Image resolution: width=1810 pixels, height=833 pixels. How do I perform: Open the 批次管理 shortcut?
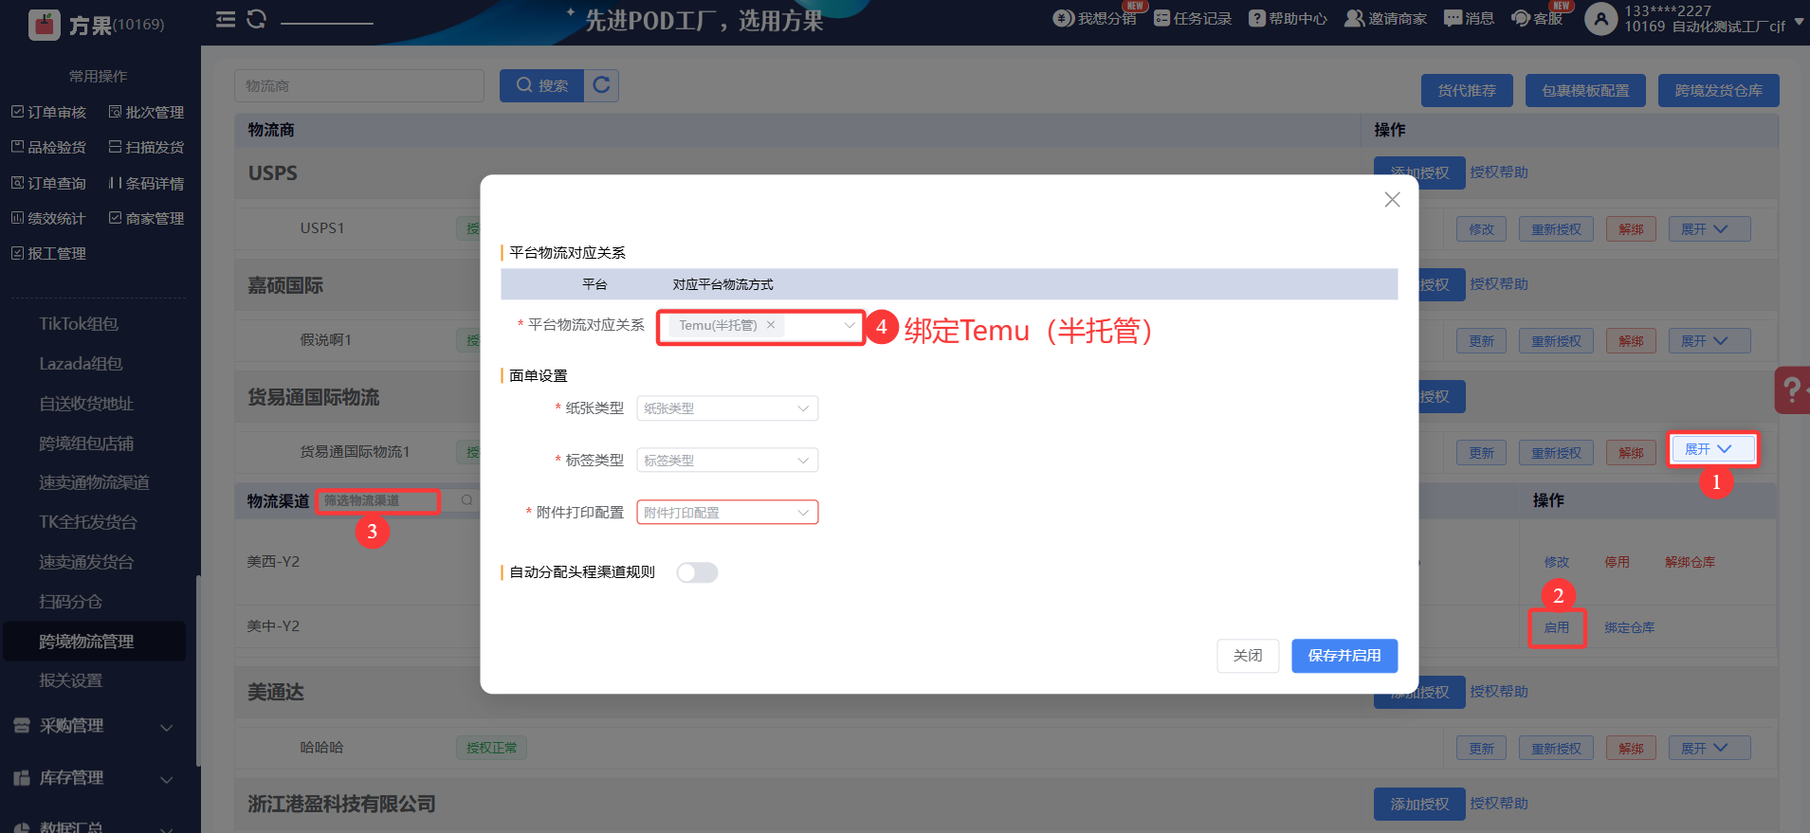(x=146, y=113)
